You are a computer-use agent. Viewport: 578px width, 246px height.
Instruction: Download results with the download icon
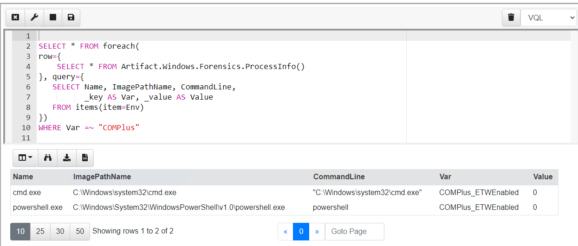point(66,158)
